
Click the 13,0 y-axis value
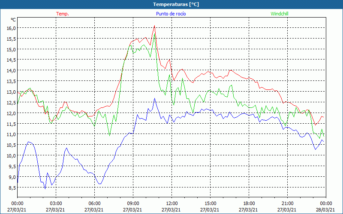click(x=12, y=92)
